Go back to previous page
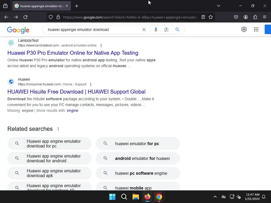 6,17
